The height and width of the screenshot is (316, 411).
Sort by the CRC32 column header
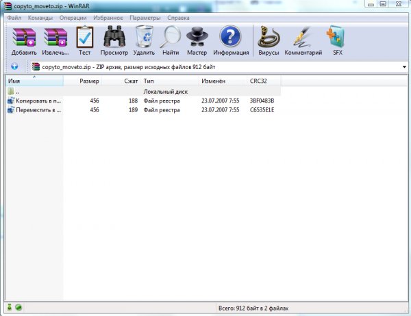[x=264, y=81]
